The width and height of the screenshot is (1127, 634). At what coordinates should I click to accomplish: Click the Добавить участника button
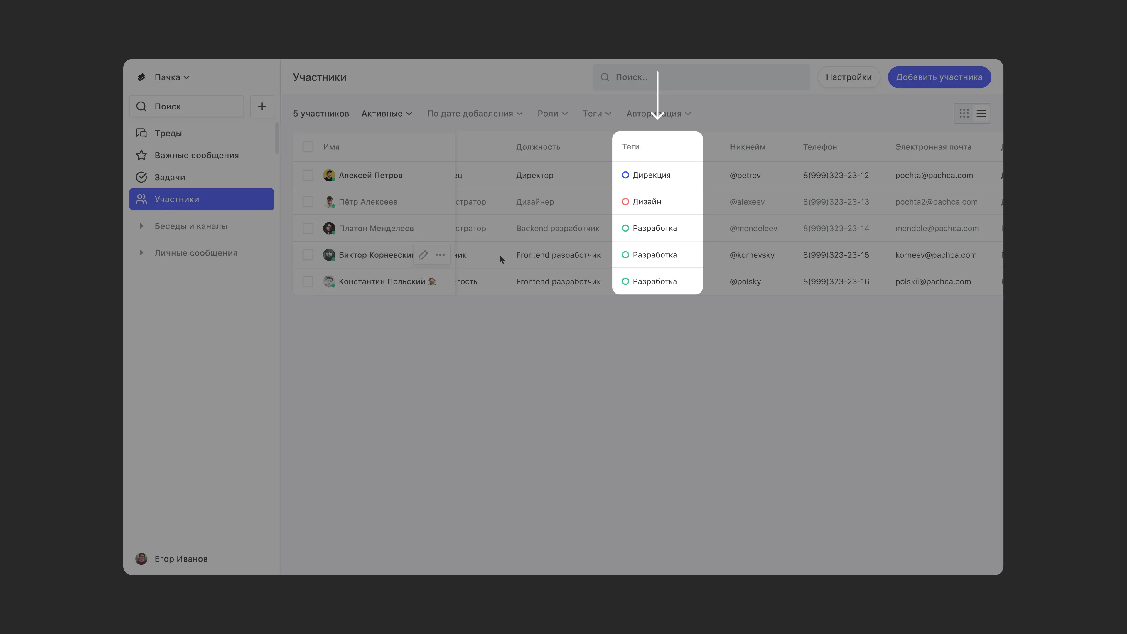point(939,77)
